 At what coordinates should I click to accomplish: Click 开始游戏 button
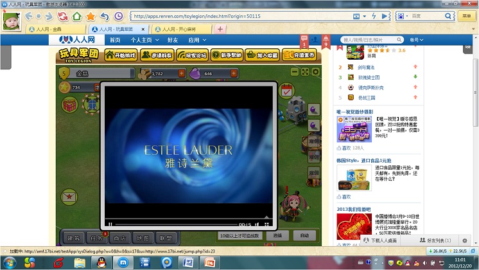click(x=121, y=55)
